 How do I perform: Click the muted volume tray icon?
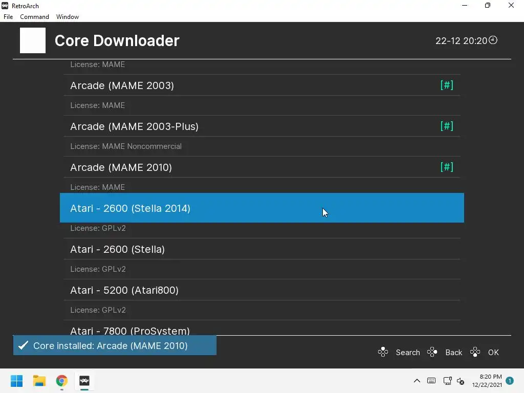tap(461, 381)
